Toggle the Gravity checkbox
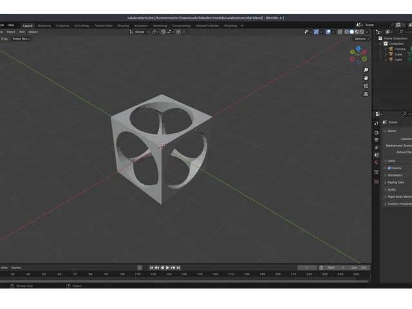412x309 pixels. coord(389,168)
